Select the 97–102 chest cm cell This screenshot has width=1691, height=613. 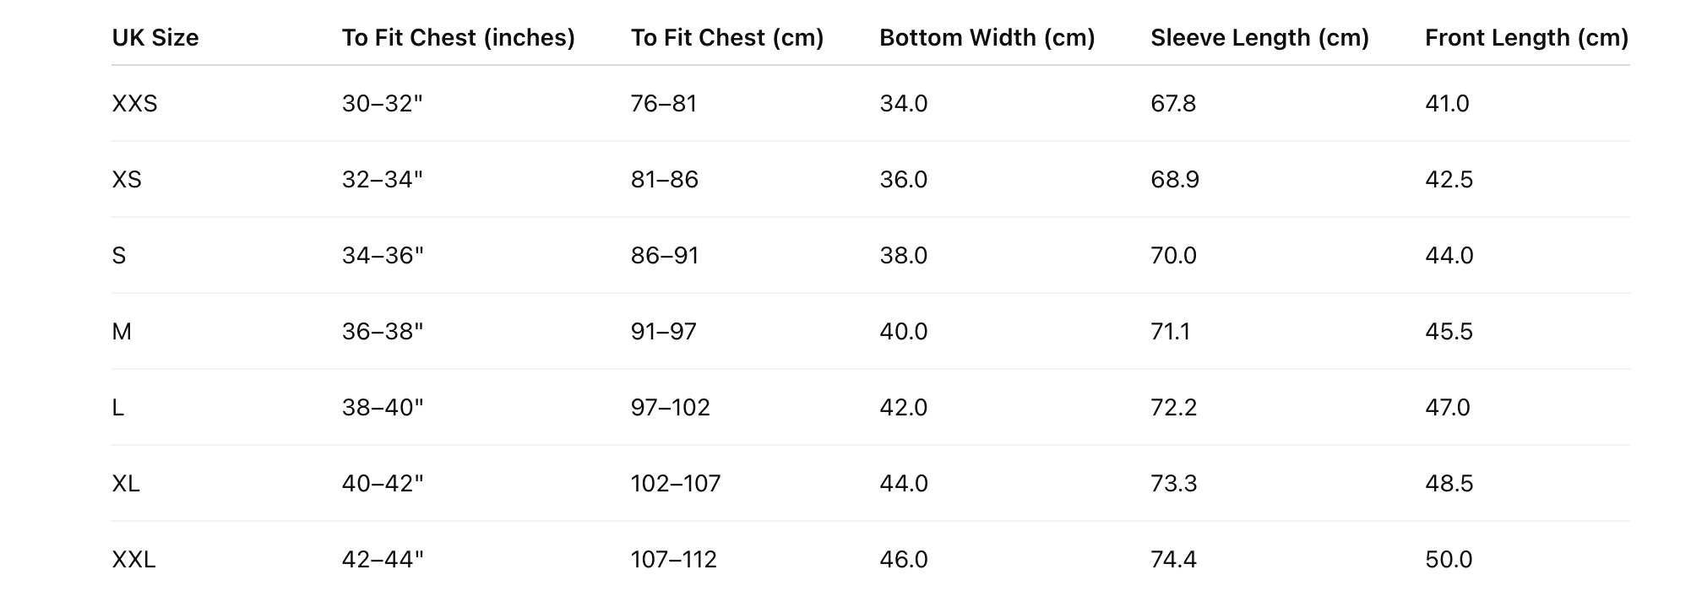670,408
